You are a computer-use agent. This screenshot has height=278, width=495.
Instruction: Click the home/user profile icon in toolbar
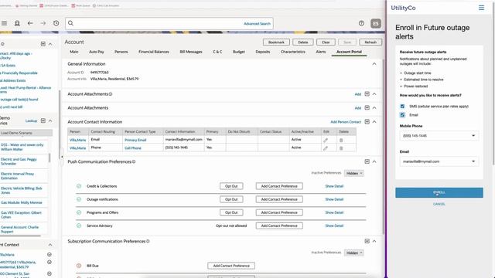[x=17, y=23]
